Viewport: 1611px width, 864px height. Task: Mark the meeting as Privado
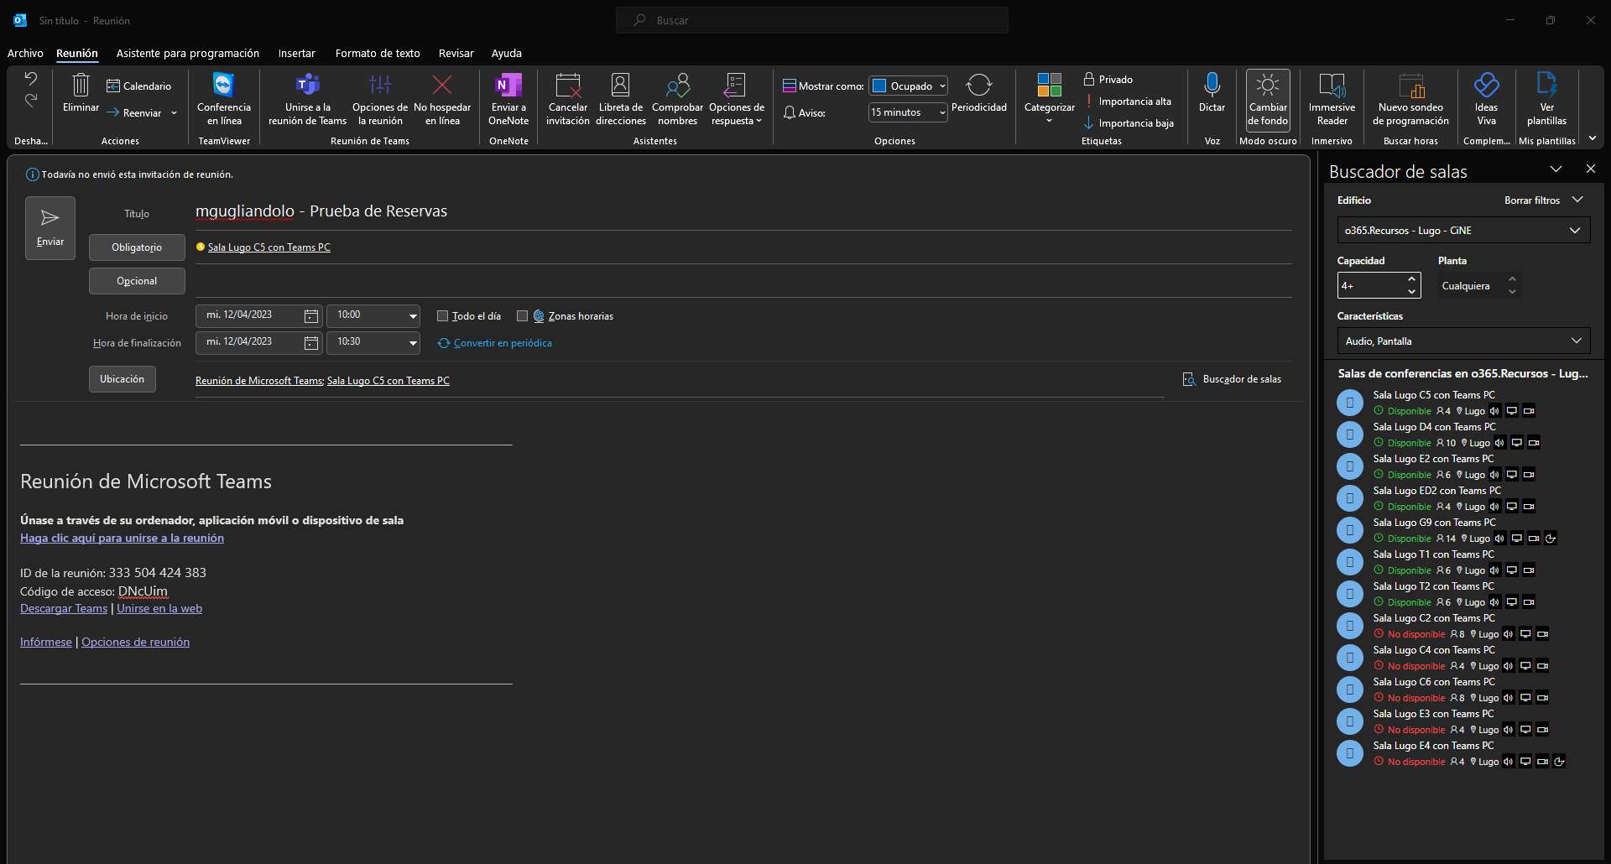[1108, 79]
